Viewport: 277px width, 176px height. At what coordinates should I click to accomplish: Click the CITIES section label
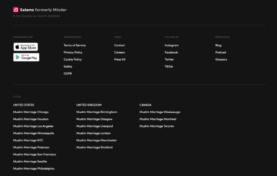point(17,97)
